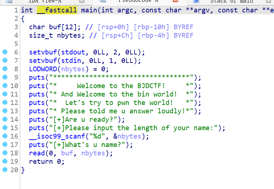Click the gutter dot at line 6
Image resolution: width=274 pixels, height=189 pixels.
[4, 52]
